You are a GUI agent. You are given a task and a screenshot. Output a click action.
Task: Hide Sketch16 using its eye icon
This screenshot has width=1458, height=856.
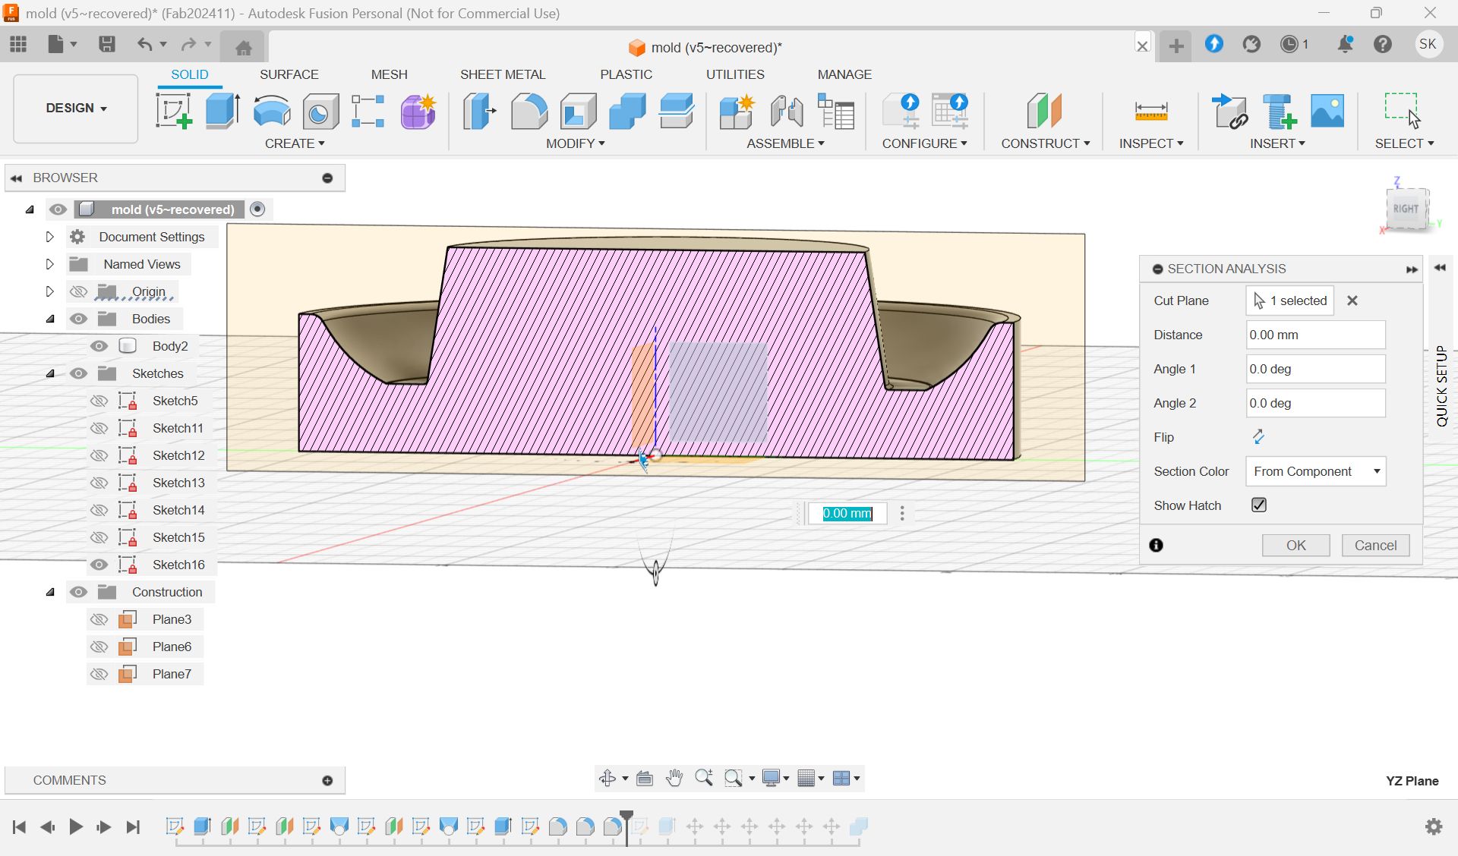(99, 565)
